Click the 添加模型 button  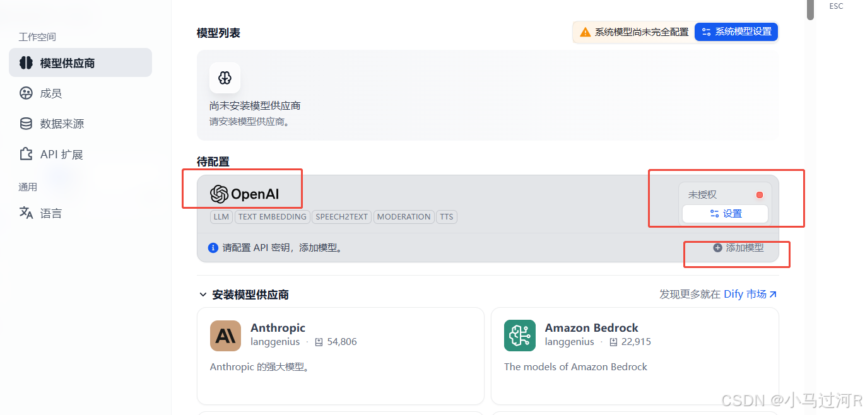pos(738,248)
